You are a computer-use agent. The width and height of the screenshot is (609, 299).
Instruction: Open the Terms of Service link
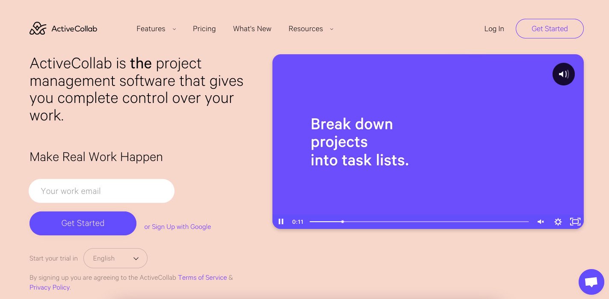tap(202, 277)
